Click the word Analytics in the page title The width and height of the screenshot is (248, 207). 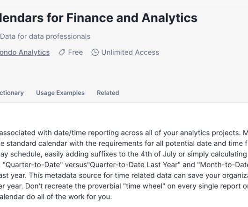coord(169,18)
